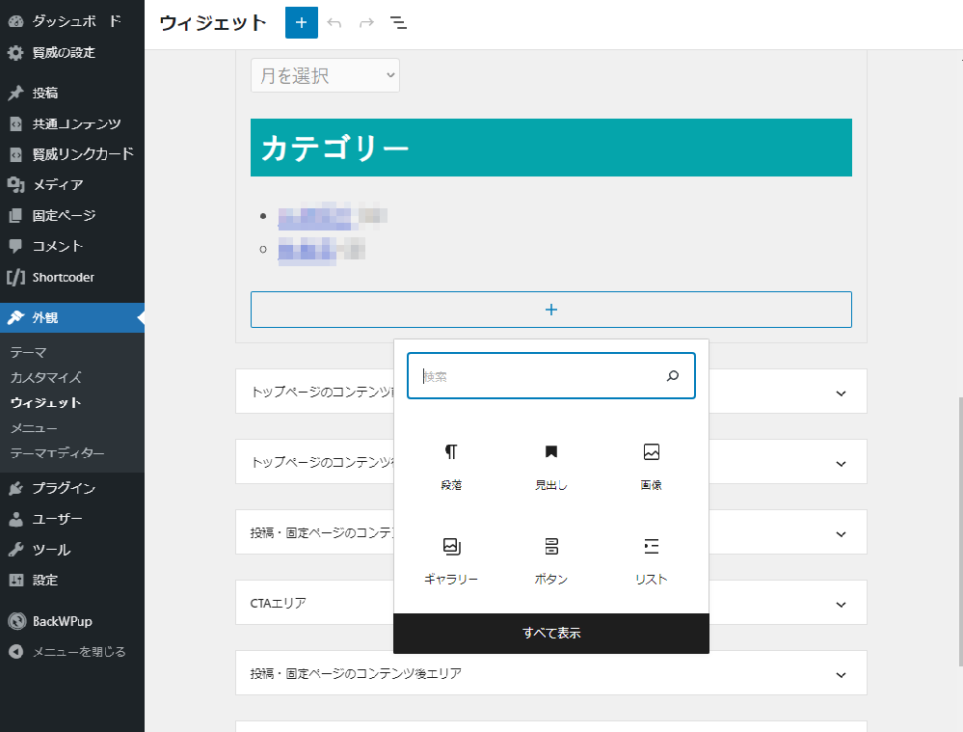
Task: Open 設定 settings menu in the sidebar
Action: (x=72, y=580)
